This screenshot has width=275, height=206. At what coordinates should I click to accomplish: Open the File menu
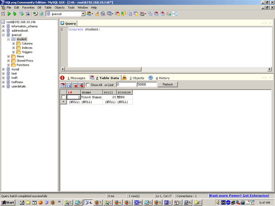coord(9,8)
